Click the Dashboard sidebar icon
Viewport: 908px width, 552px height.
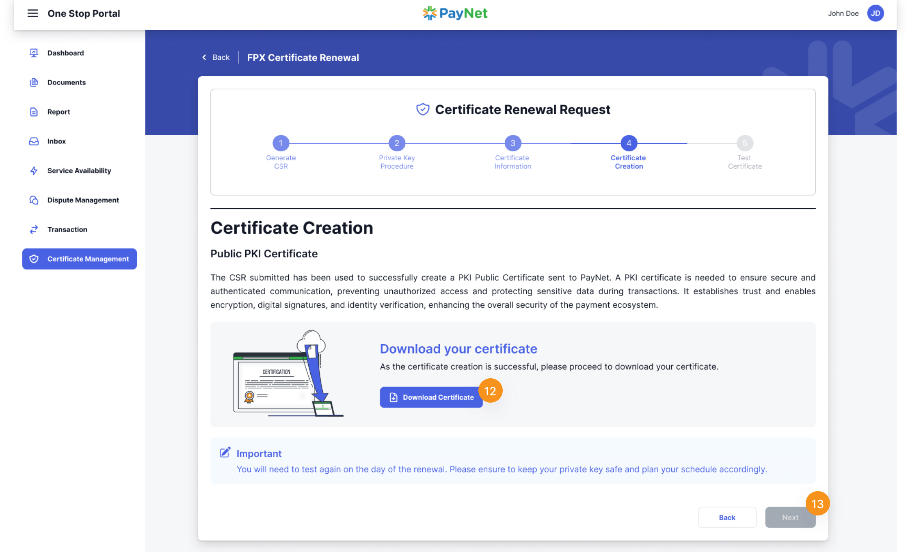tap(34, 52)
